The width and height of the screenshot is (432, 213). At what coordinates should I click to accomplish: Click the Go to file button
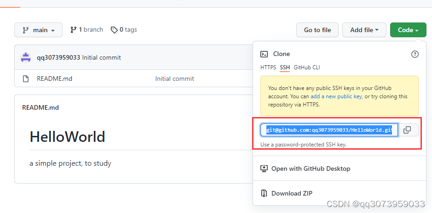[317, 30]
